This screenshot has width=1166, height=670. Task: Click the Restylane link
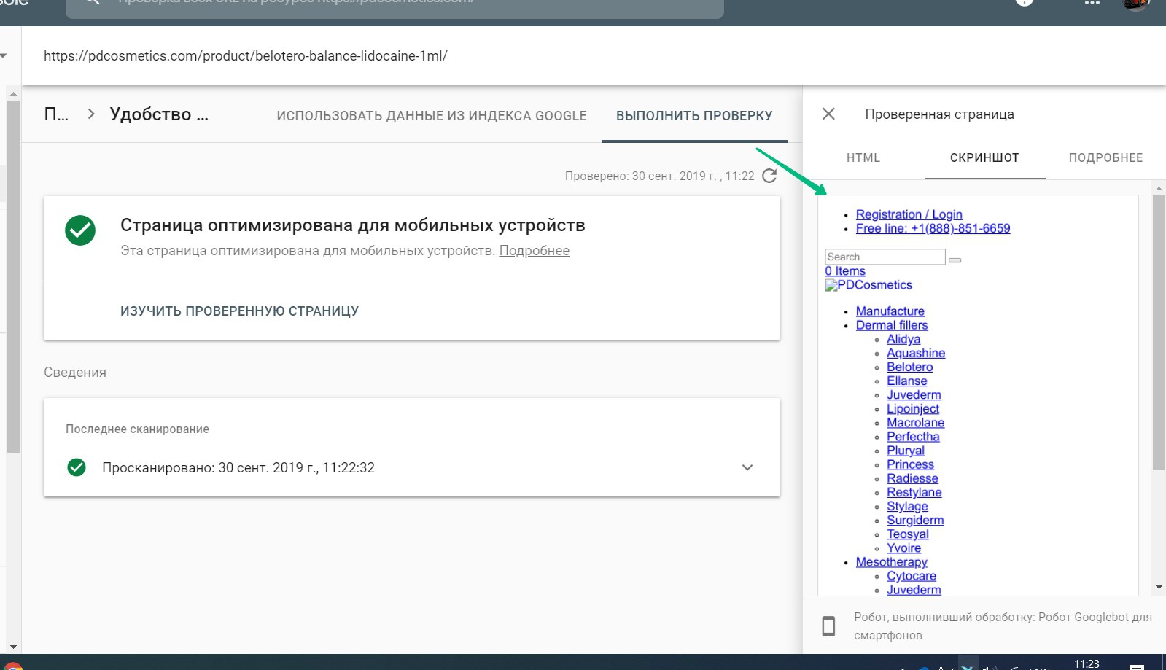pos(914,492)
